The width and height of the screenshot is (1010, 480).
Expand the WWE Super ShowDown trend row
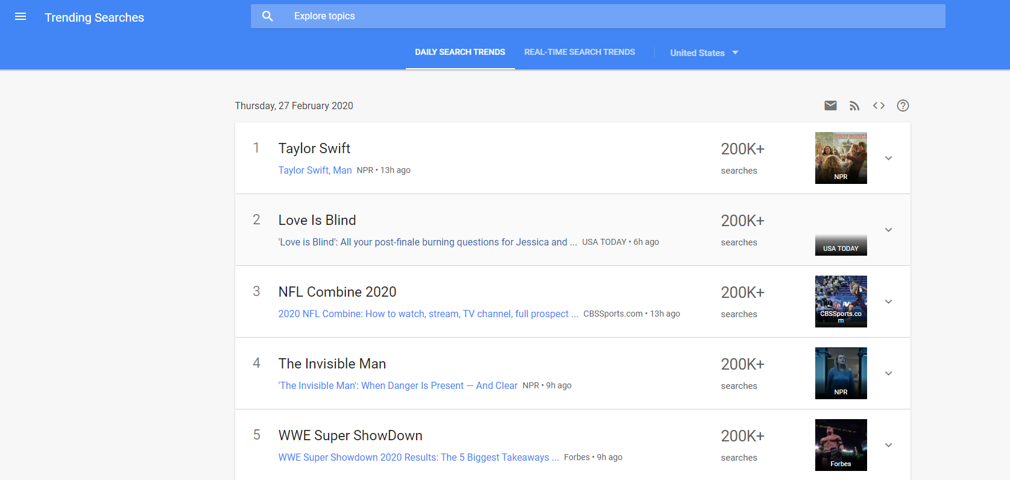point(888,445)
